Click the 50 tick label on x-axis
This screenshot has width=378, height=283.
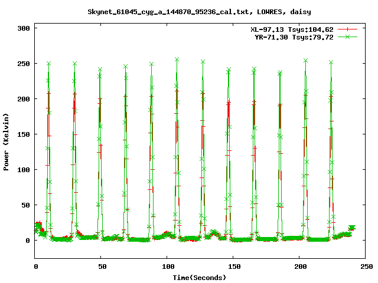[x=101, y=266]
